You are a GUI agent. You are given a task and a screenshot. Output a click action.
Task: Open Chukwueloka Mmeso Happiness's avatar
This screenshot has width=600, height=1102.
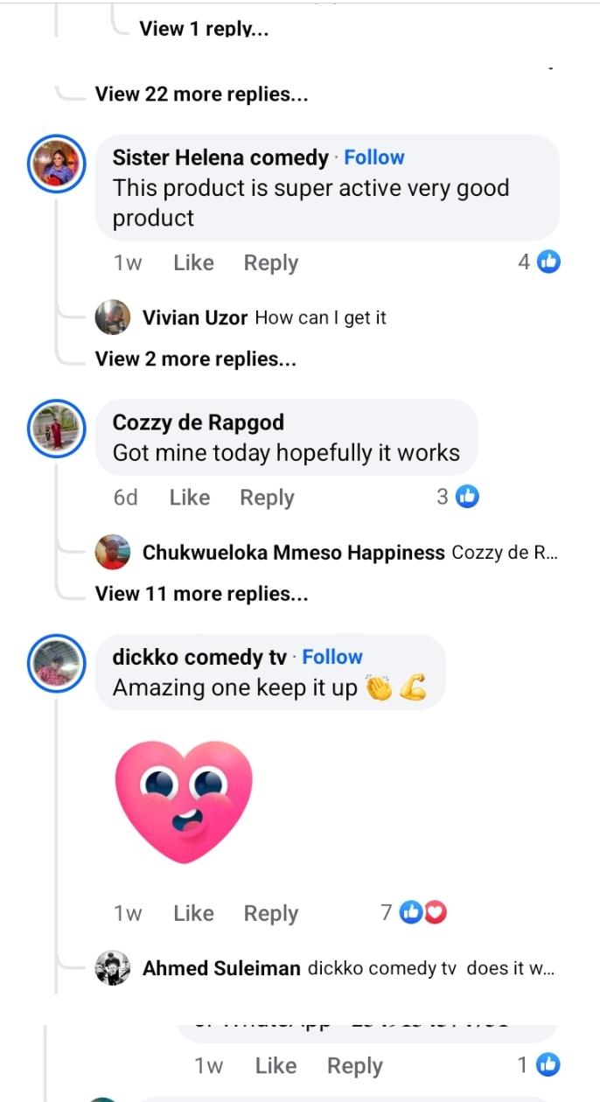pos(113,552)
